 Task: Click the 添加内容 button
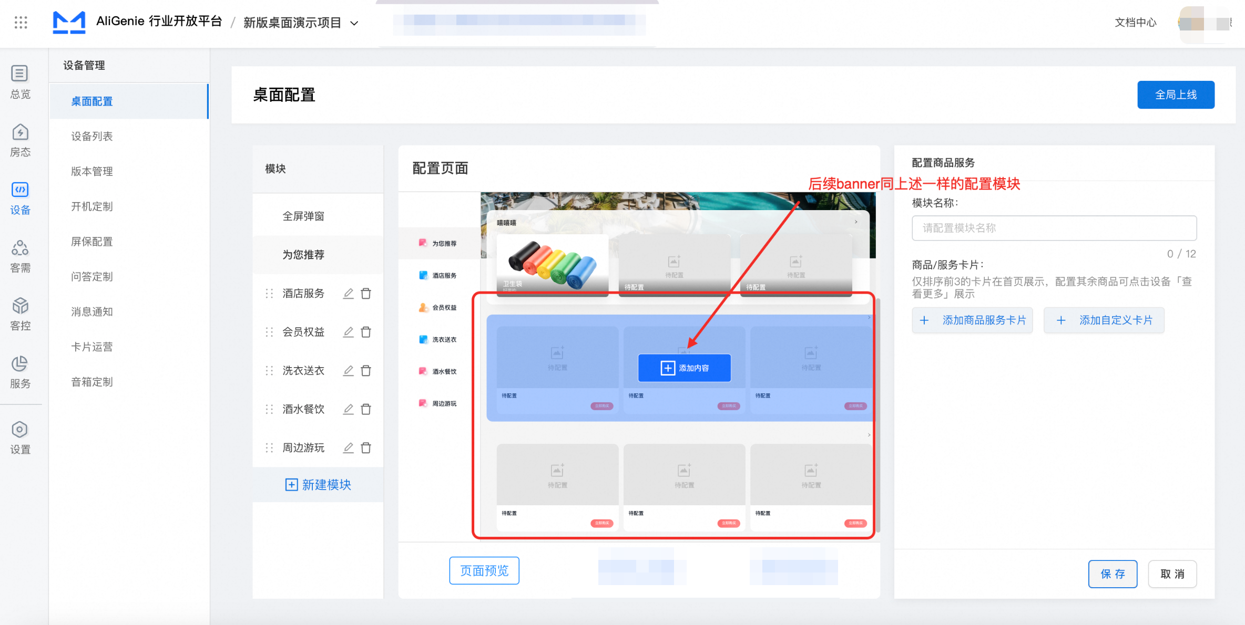(684, 368)
